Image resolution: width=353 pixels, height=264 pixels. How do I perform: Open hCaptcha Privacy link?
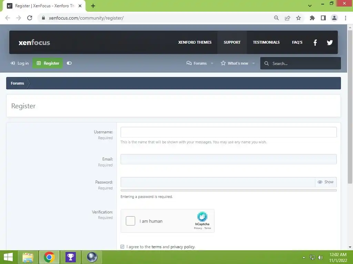[x=198, y=228]
